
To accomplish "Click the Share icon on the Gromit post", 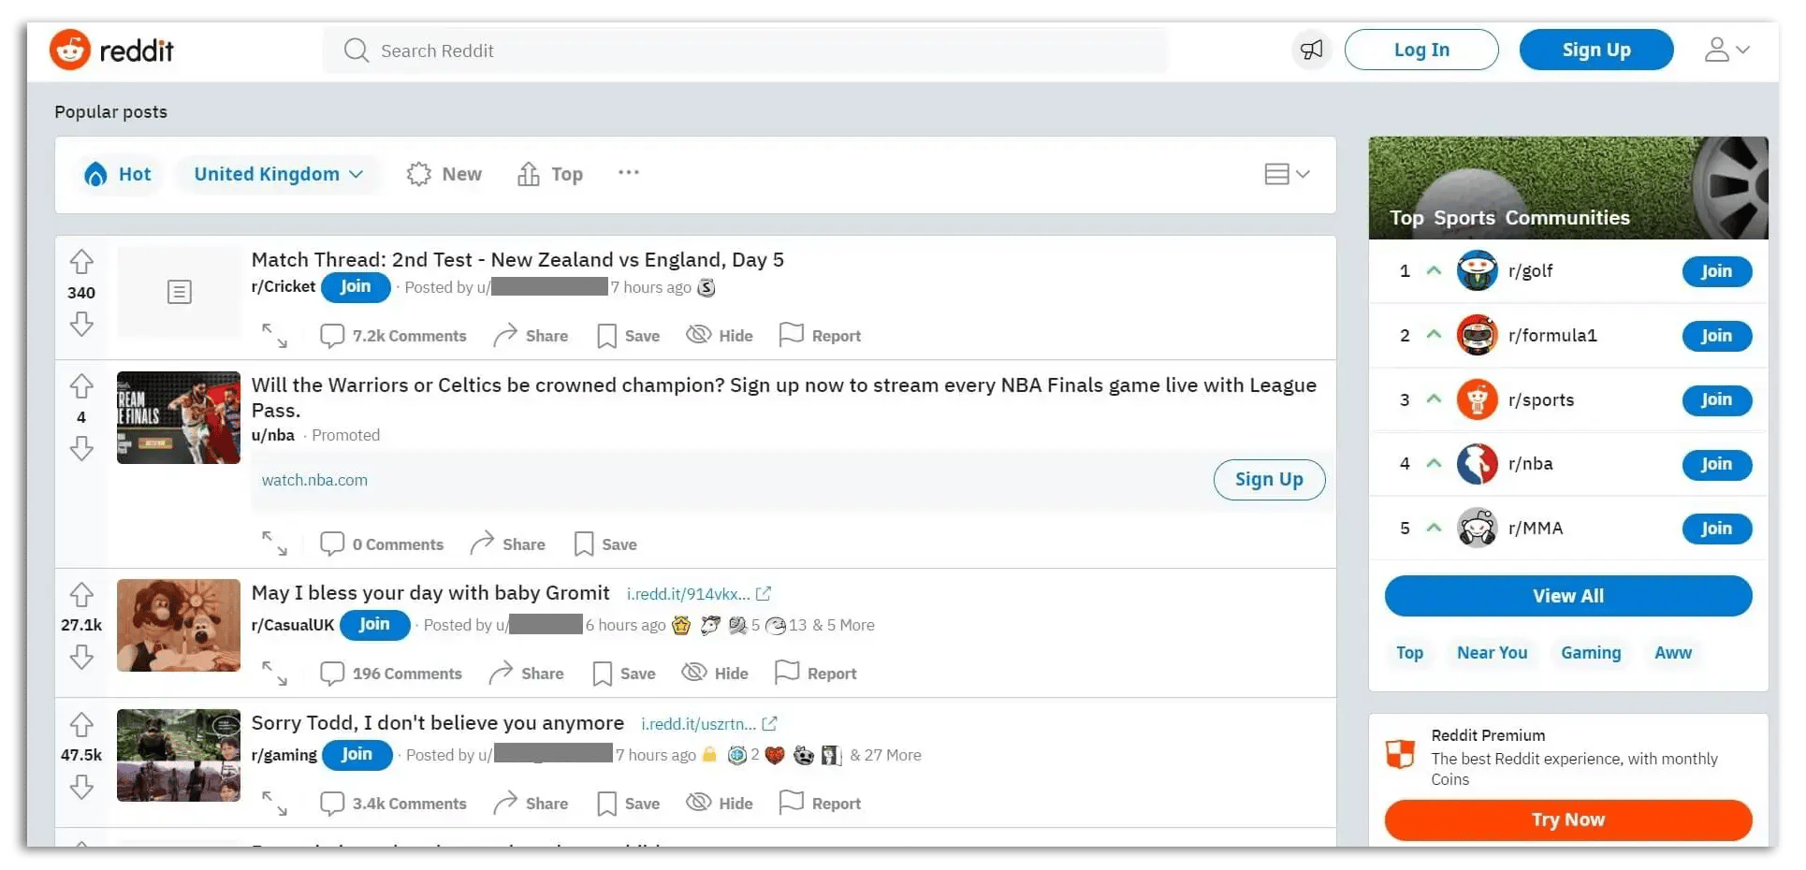I will point(503,673).
